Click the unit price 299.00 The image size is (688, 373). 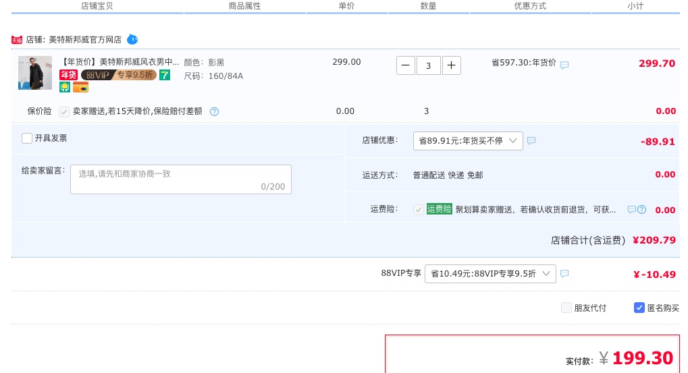346,62
